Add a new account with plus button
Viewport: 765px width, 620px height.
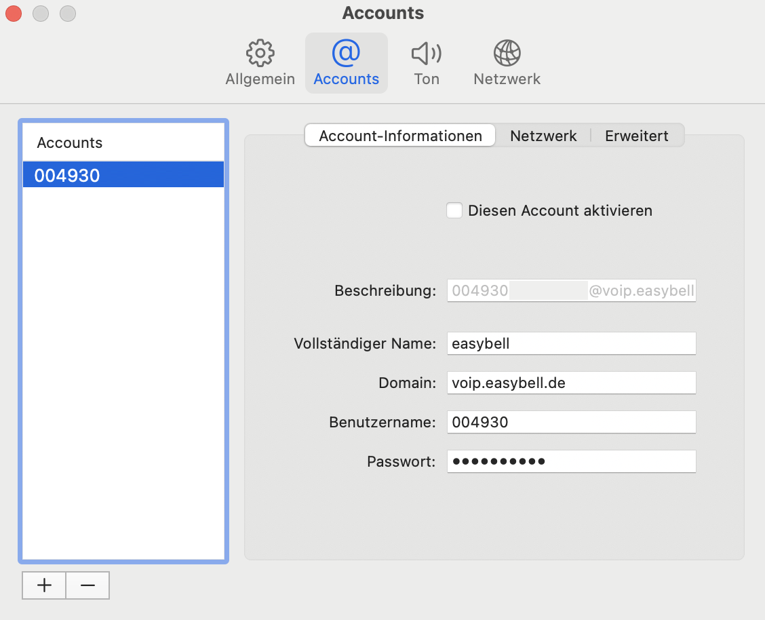pos(44,585)
